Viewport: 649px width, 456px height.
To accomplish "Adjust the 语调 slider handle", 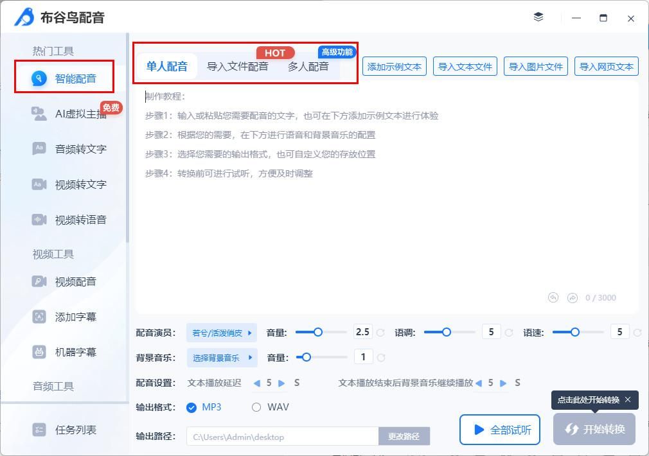I will [x=446, y=332].
